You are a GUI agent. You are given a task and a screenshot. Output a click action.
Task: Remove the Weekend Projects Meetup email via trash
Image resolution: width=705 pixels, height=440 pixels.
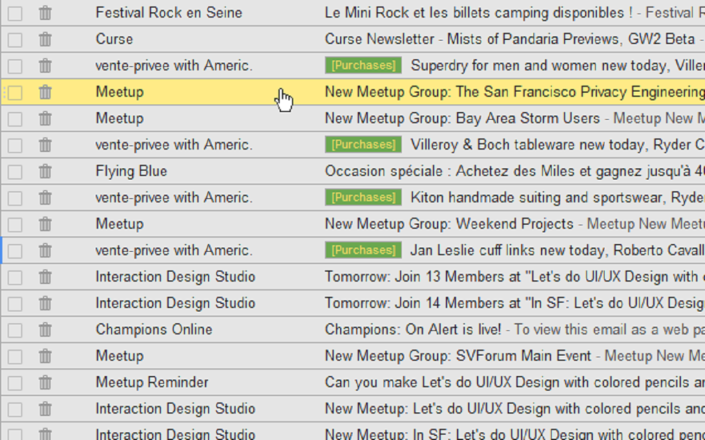(45, 224)
